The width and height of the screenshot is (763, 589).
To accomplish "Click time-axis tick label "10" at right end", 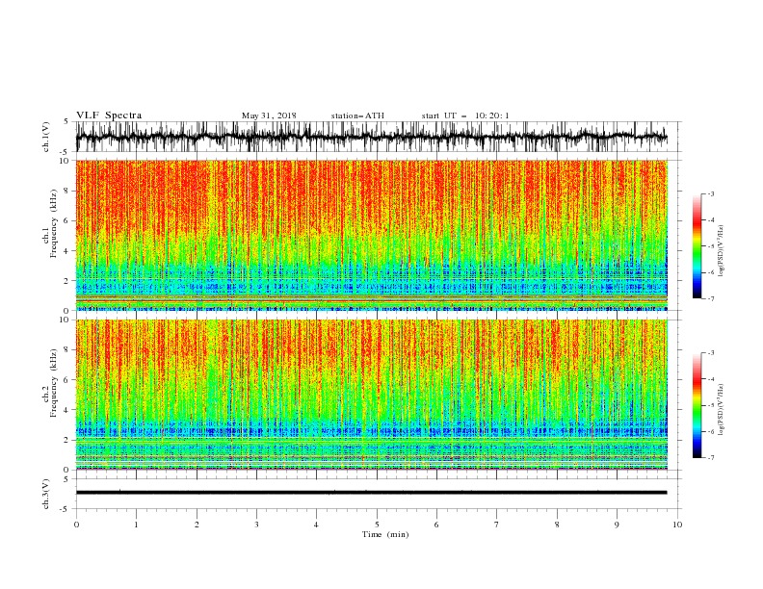I will pos(677,525).
